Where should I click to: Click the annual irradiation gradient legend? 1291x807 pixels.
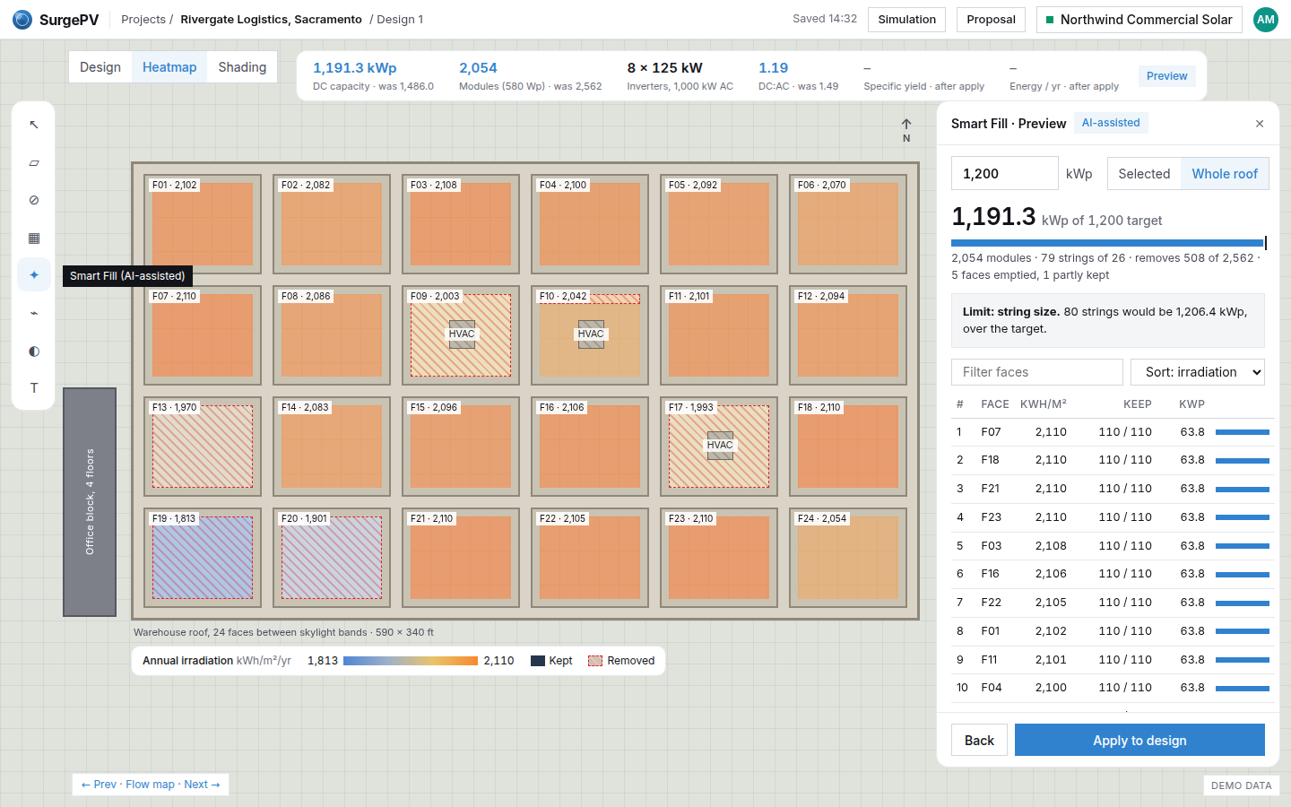point(411,661)
